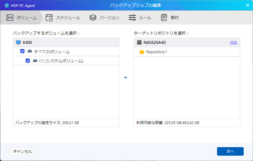Click the NAS626A4D device icon

click(x=139, y=42)
